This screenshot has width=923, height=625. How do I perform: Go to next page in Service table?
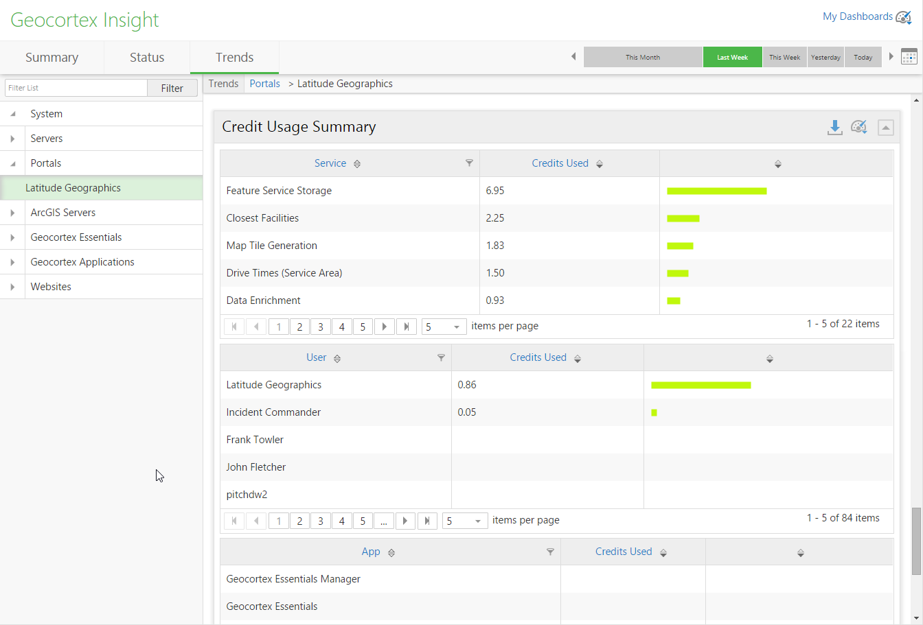(385, 327)
